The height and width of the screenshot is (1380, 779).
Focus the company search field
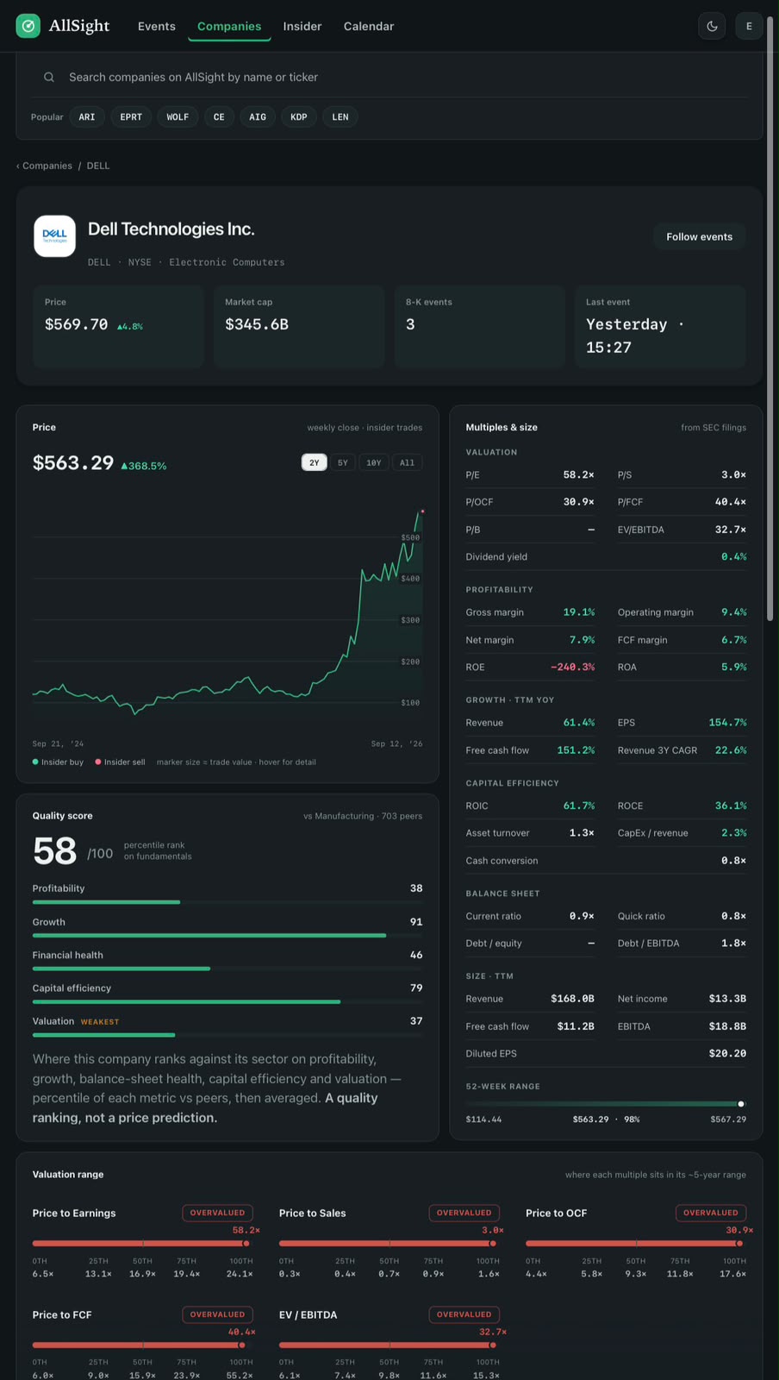(389, 77)
